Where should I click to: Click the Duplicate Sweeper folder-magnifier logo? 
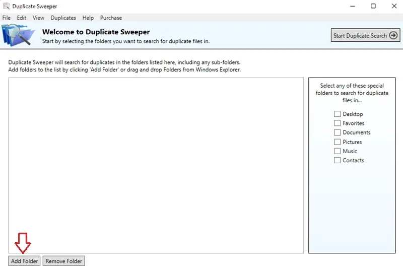18,35
